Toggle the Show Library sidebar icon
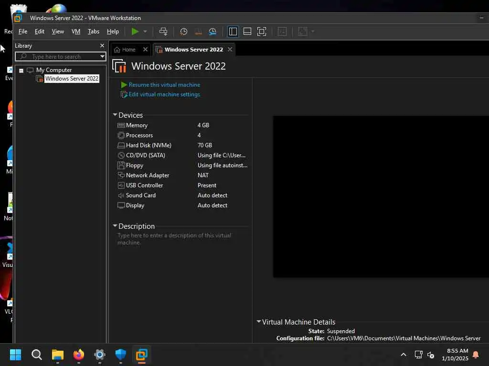 click(233, 31)
